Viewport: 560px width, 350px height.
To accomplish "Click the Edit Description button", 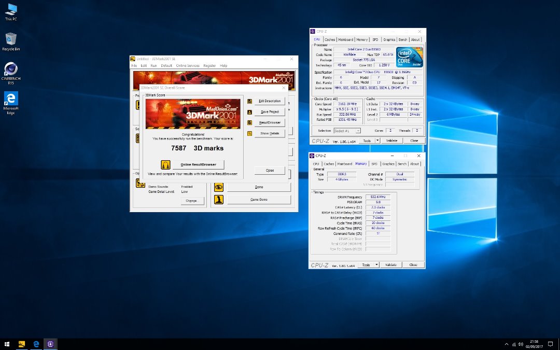I will click(270, 101).
